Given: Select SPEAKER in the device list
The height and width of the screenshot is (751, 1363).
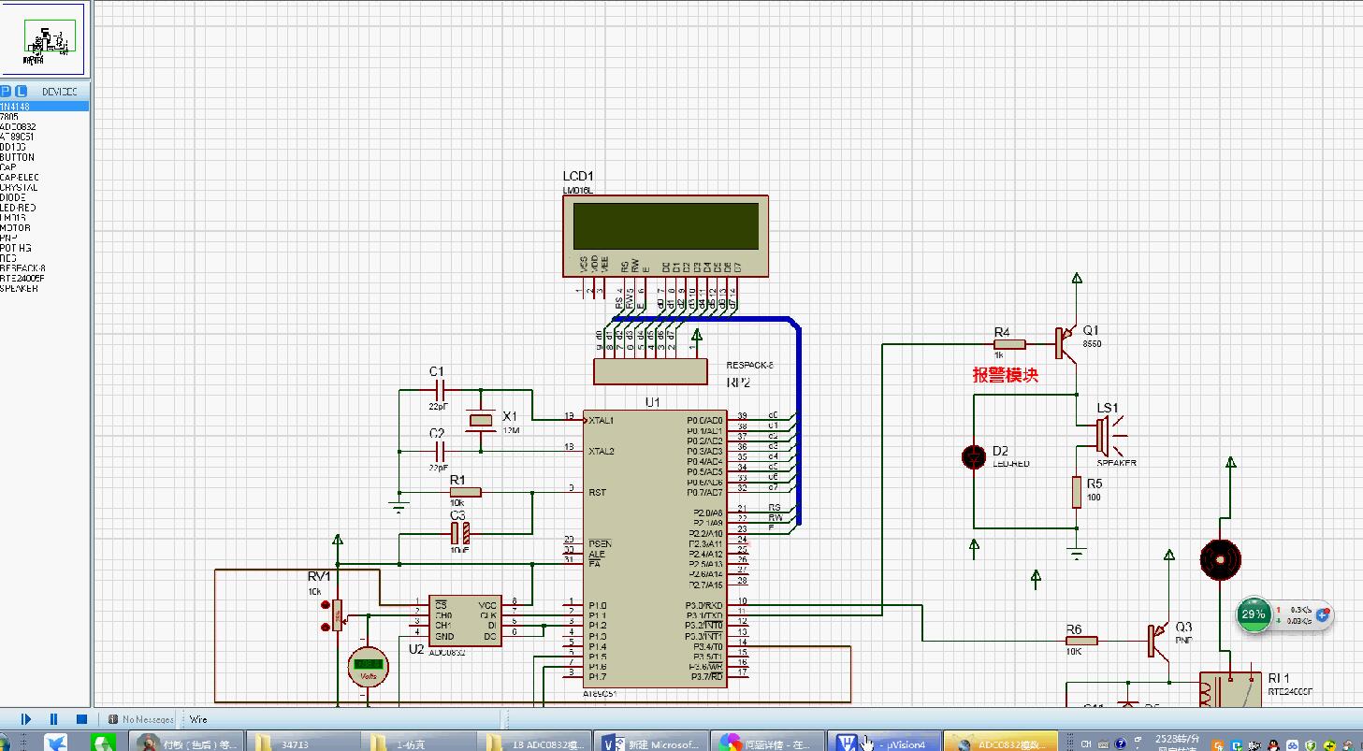Looking at the screenshot, I should [x=20, y=289].
